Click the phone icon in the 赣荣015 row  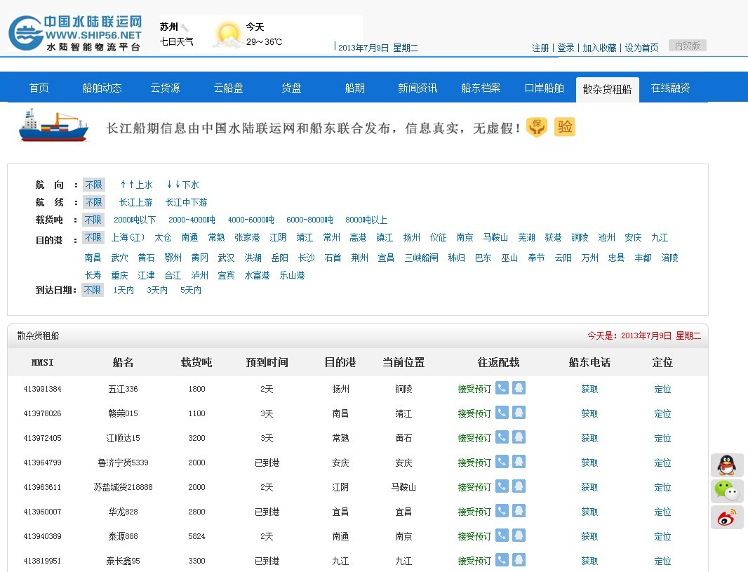(502, 412)
